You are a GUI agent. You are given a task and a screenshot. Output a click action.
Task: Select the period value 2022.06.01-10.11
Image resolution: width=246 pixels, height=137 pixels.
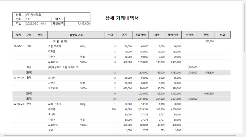coord(37,23)
